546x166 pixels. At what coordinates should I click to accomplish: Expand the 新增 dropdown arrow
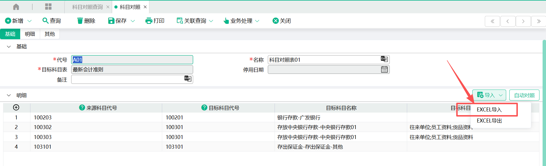tap(29, 21)
